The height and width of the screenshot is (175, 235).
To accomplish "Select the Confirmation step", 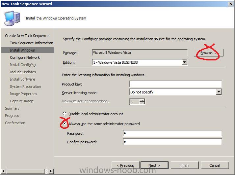I will click(15, 123).
